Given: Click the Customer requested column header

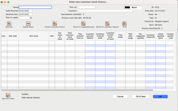Looking at the screenshot, I should pyautogui.click(x=151, y=36).
